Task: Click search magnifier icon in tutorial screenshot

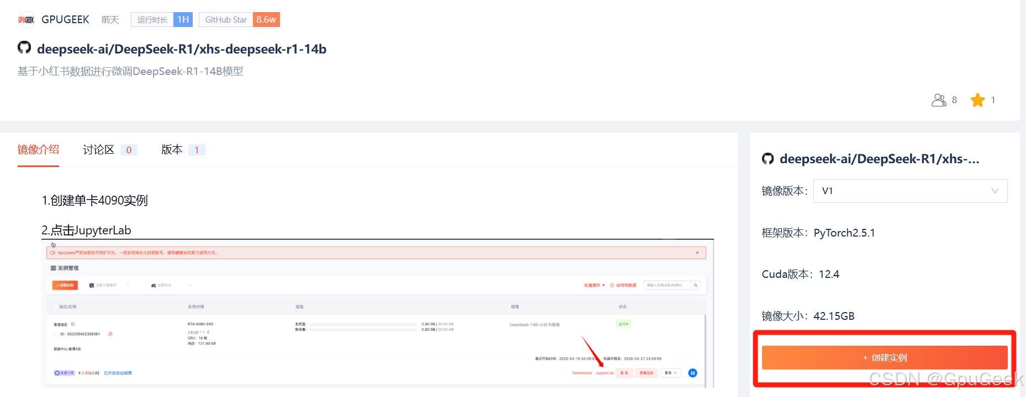Action: [x=696, y=285]
